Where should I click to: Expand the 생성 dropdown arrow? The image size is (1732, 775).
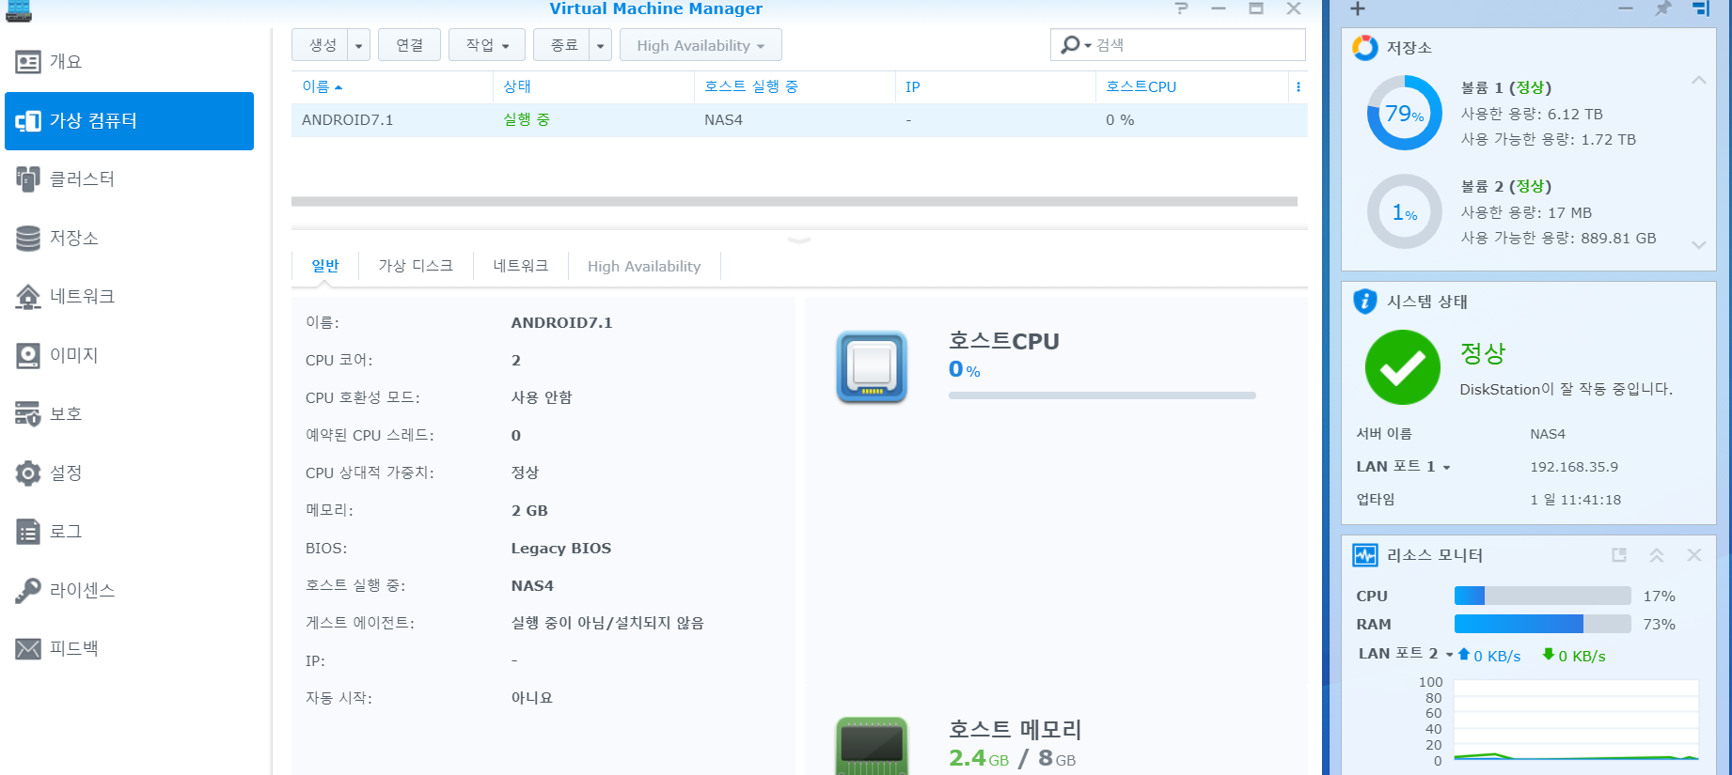tap(358, 45)
